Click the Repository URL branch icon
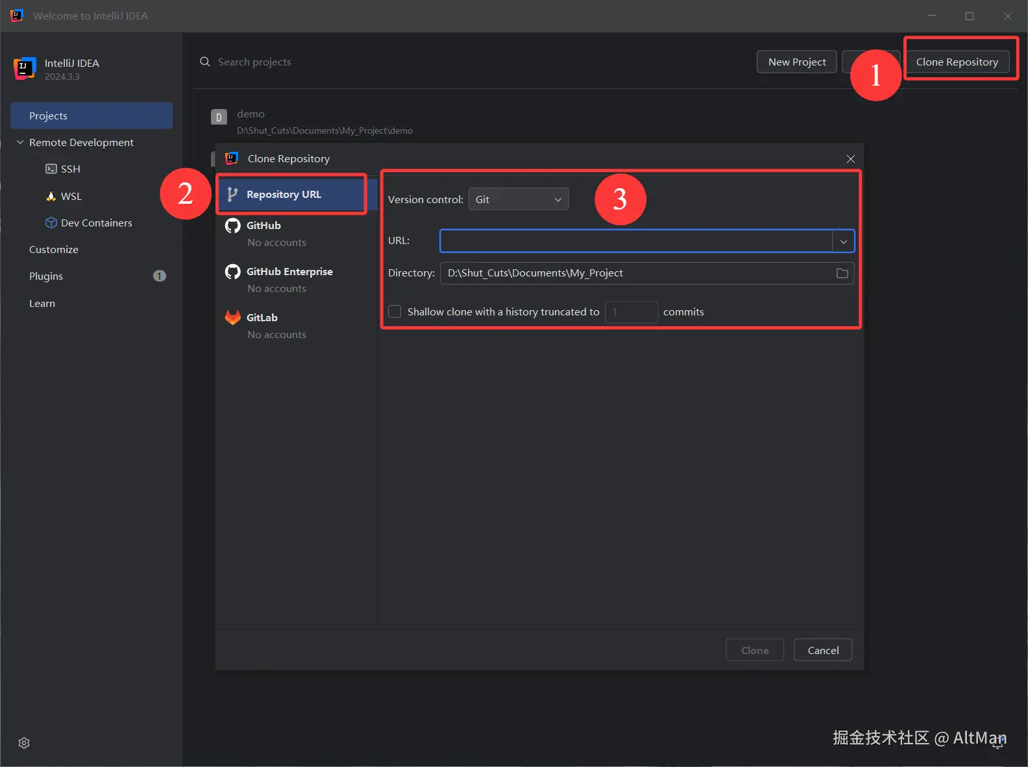 pos(232,194)
